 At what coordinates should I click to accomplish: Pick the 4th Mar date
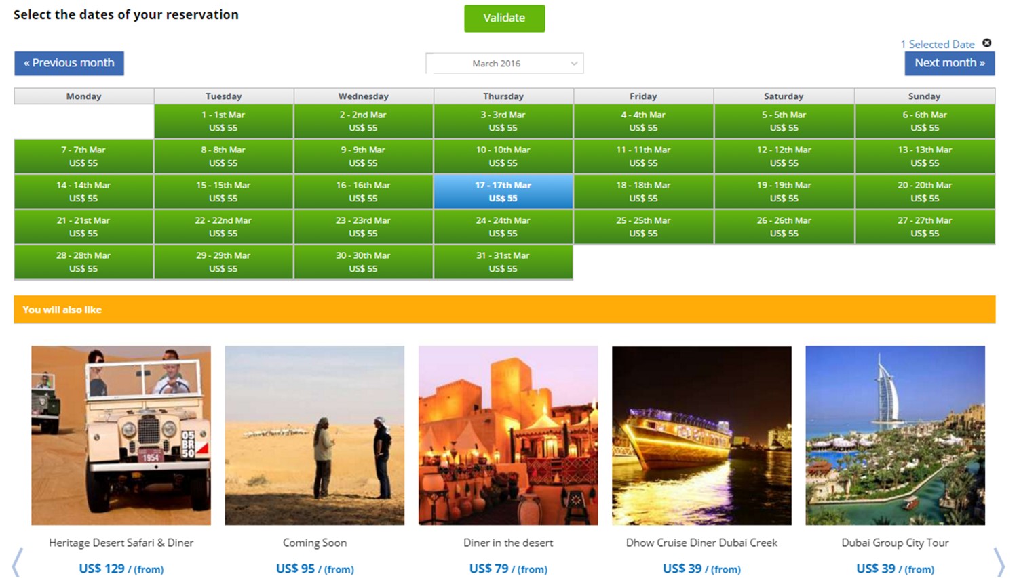[x=643, y=121]
